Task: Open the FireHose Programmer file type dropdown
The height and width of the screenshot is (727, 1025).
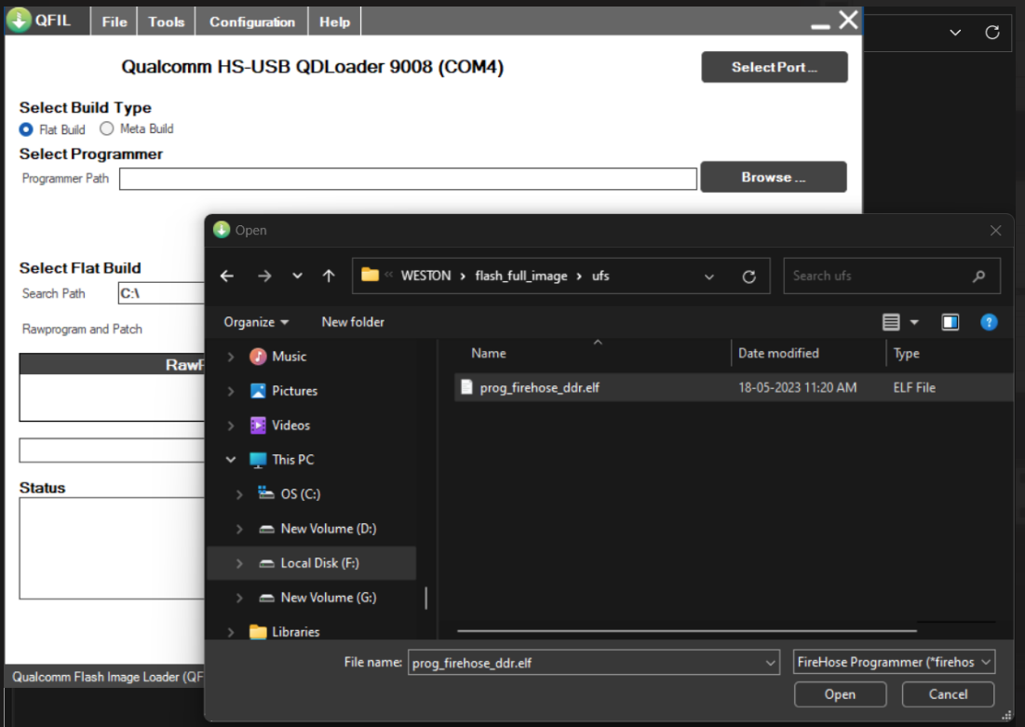Action: (894, 662)
